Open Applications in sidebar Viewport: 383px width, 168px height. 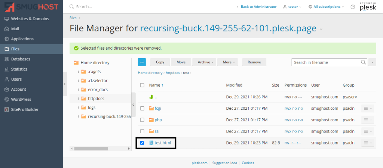coord(31,39)
